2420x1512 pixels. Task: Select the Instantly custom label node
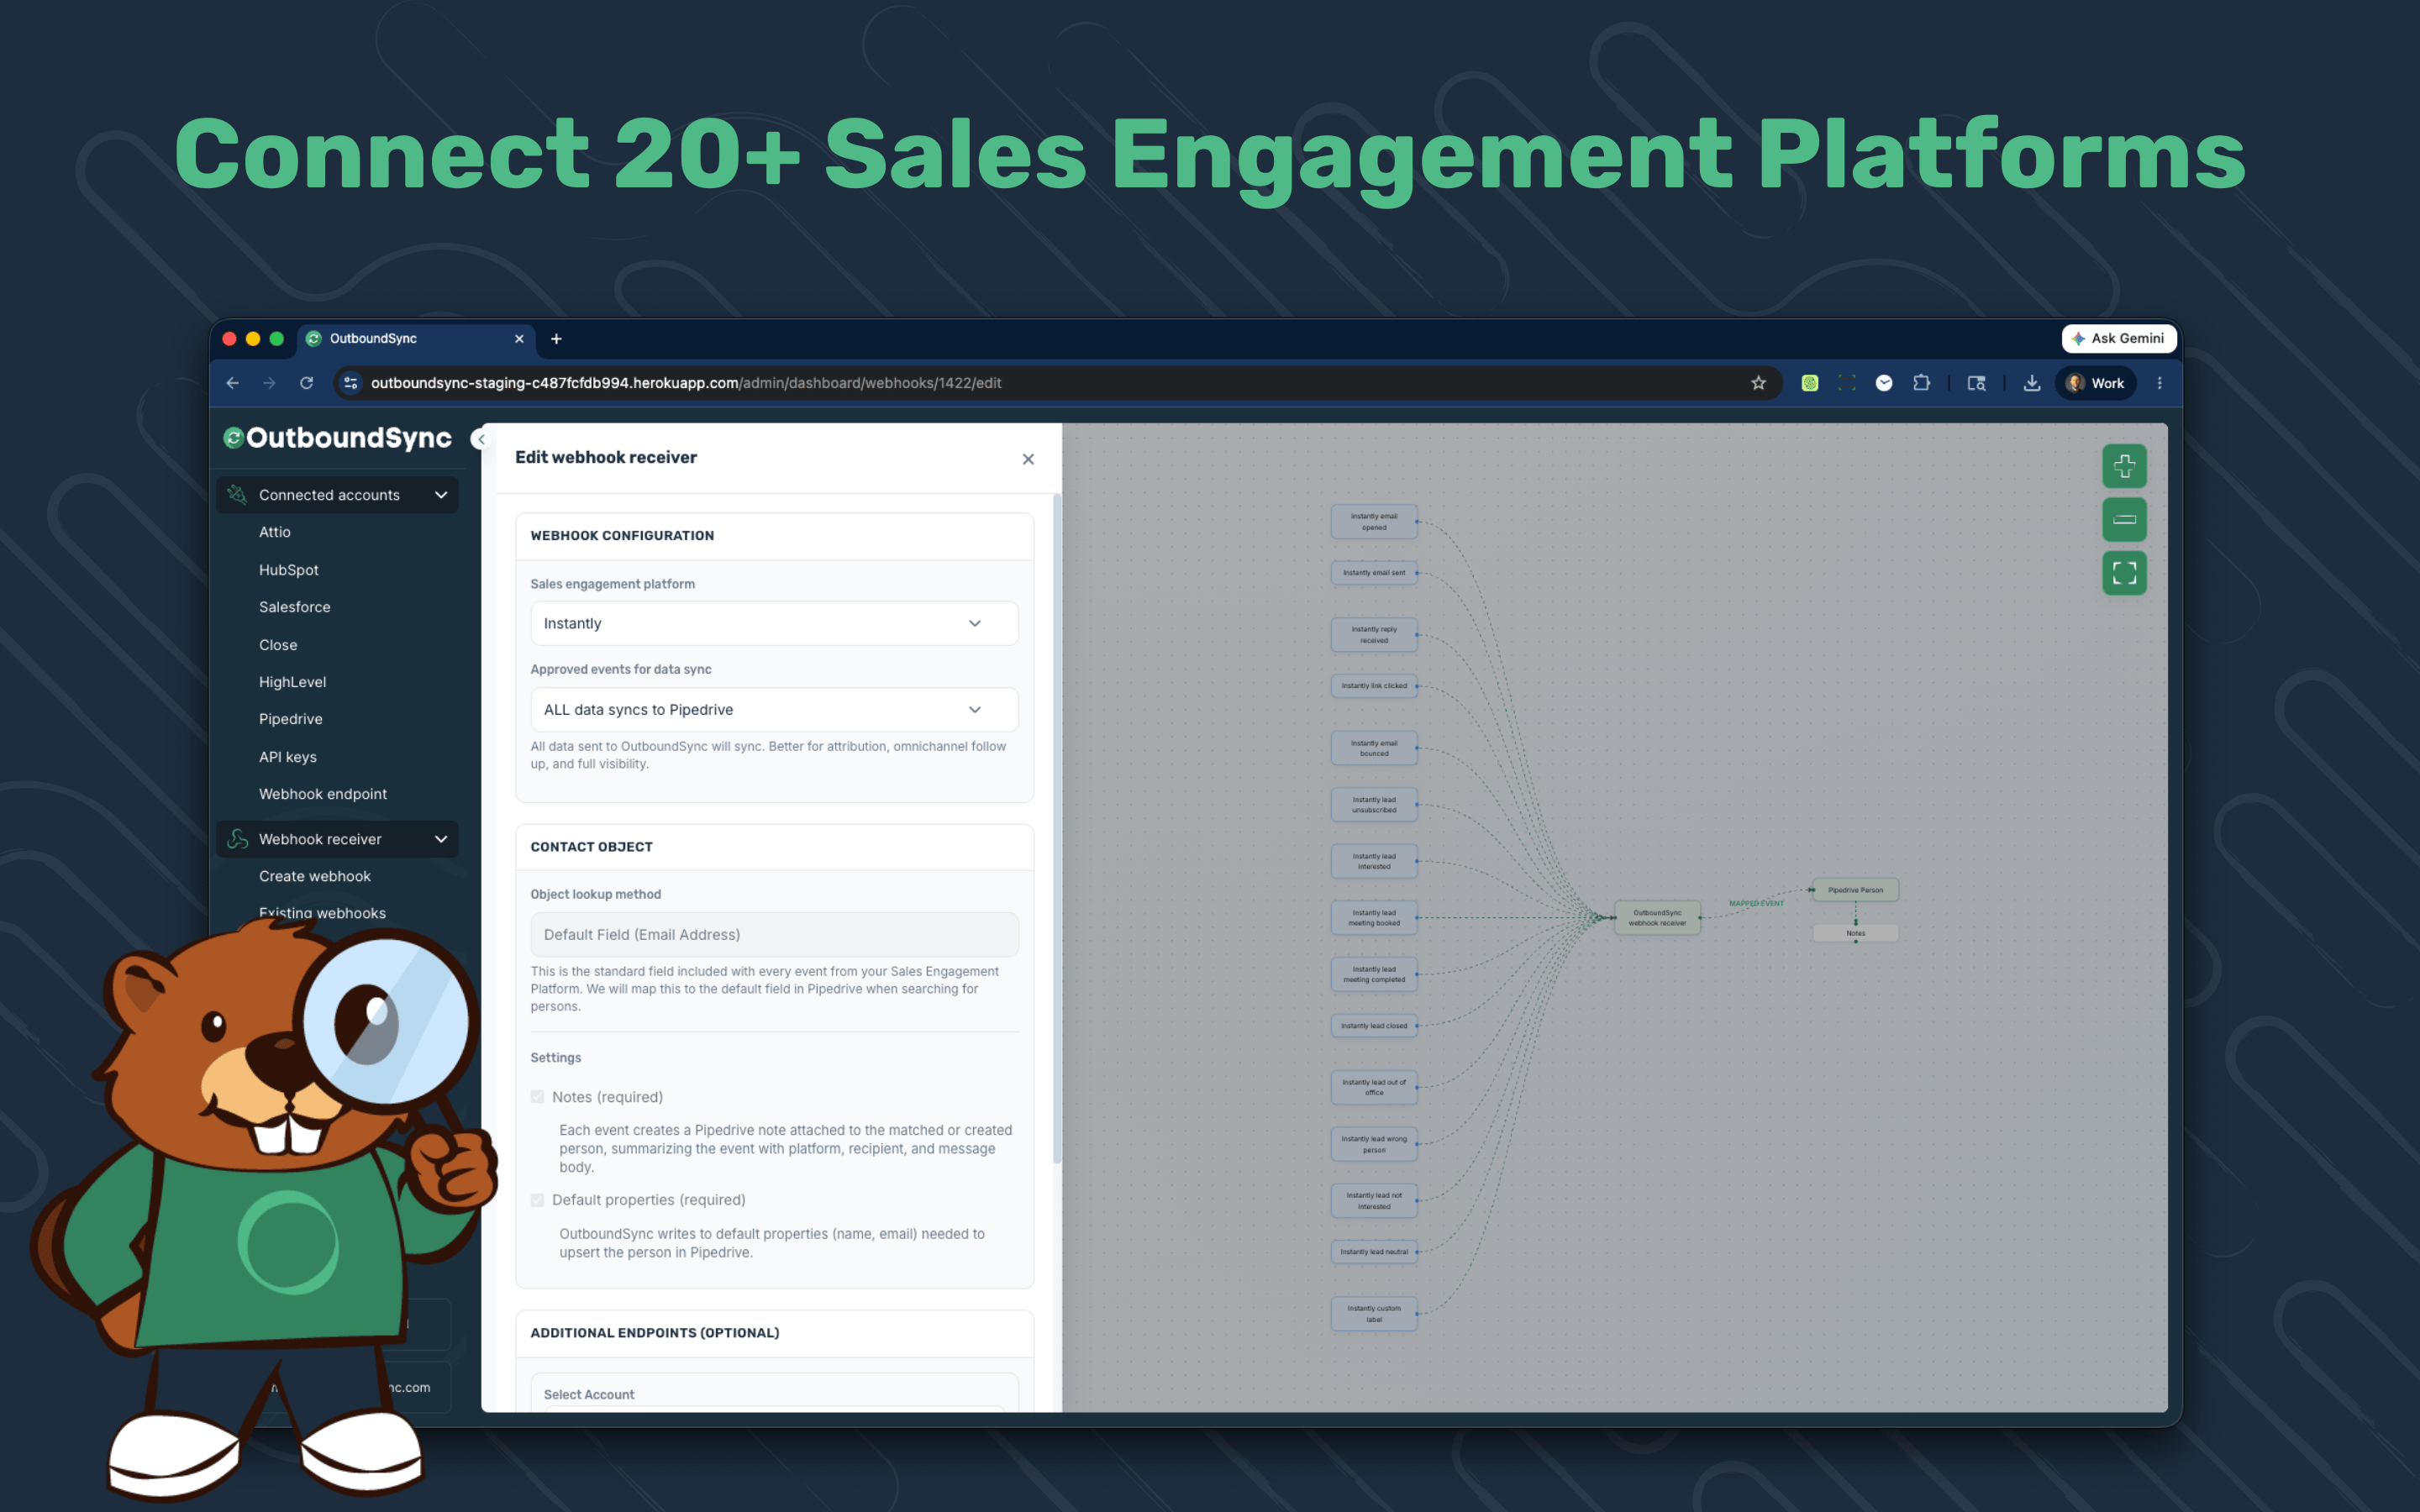pos(1374,1314)
